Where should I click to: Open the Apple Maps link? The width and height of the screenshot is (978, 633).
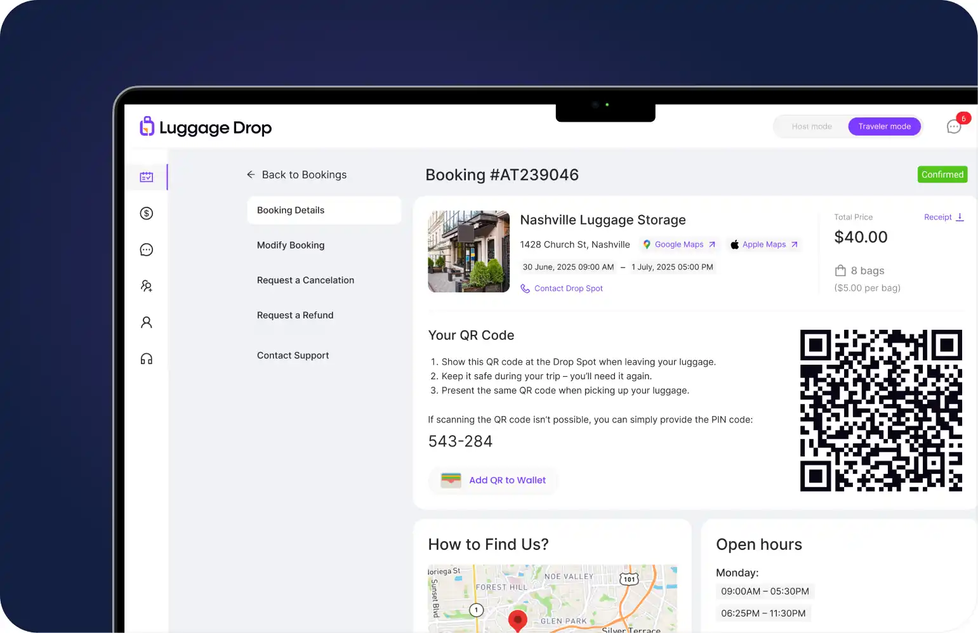tap(764, 244)
